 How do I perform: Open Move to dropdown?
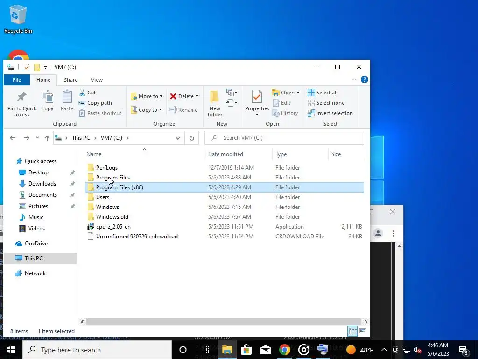pos(147,96)
